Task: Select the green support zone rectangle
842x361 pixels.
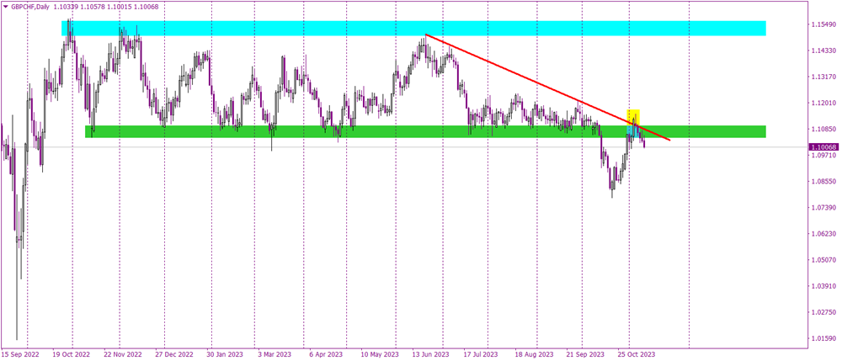Action: click(425, 131)
